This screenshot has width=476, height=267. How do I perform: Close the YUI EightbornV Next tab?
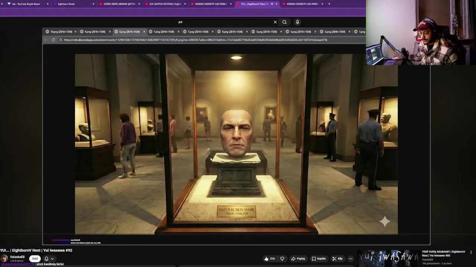pos(276,4)
